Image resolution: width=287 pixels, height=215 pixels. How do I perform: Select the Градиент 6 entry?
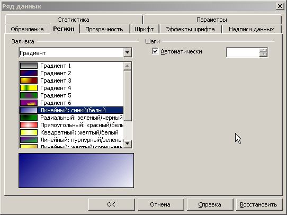tap(71, 103)
